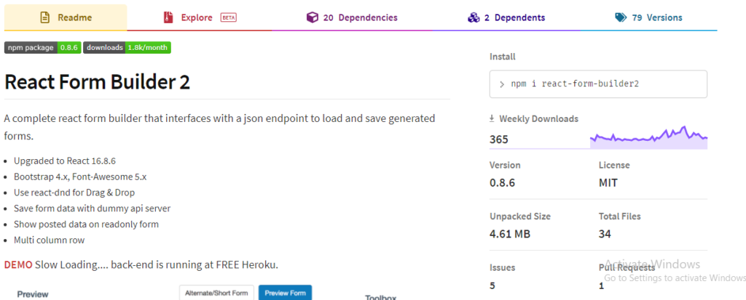Image resolution: width=746 pixels, height=300 pixels.
Task: Click the Preview heading in demo image
Action: pyautogui.click(x=33, y=294)
